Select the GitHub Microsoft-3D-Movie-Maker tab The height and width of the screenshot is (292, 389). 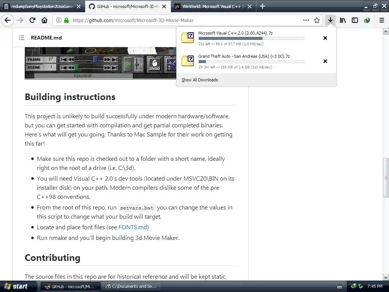[127, 6]
